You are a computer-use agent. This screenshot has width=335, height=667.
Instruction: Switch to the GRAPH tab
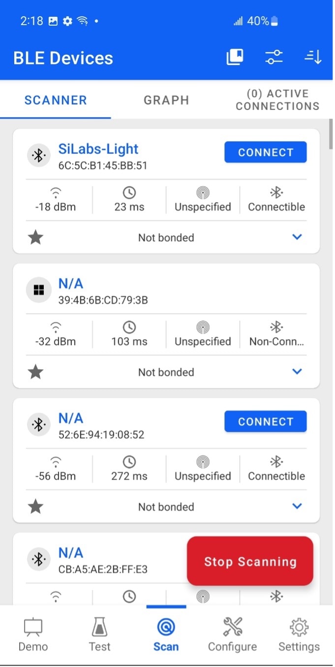point(166,100)
